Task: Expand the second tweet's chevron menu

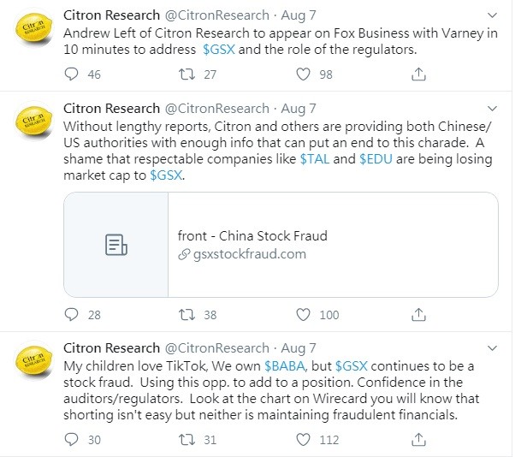Action: (x=492, y=109)
